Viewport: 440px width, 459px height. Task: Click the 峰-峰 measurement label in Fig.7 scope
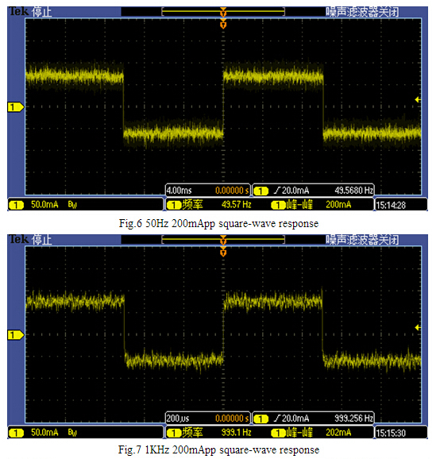pos(299,432)
